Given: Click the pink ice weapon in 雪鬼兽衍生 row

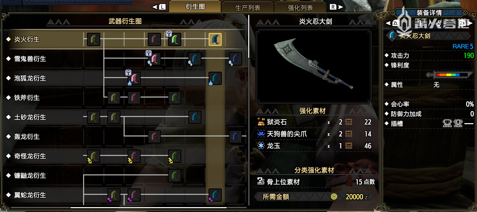Looking at the screenshot, I should pos(154,59).
